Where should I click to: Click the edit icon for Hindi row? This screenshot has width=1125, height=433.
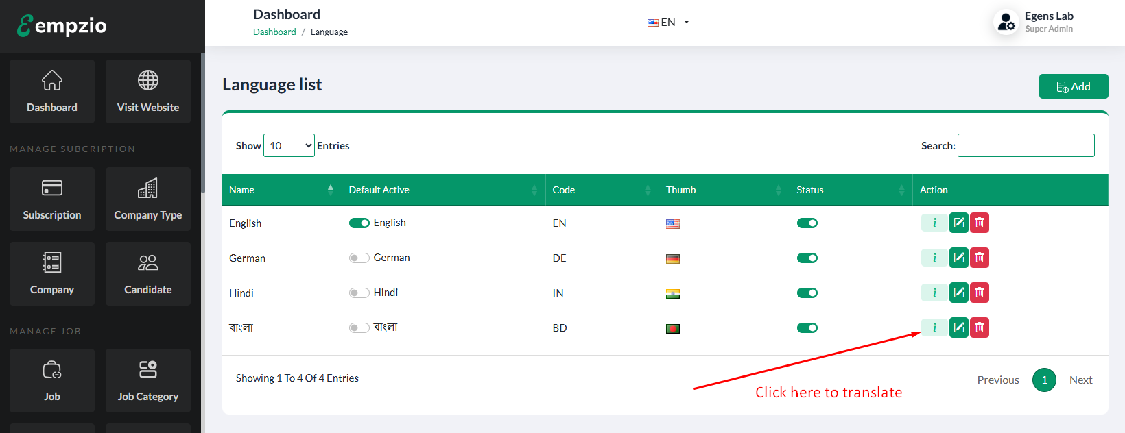tap(959, 293)
